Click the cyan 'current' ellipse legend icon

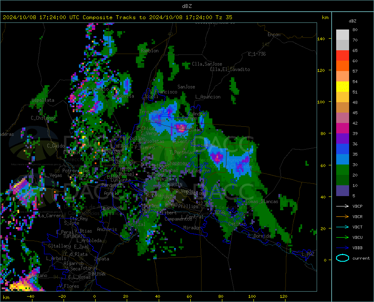pyautogui.click(x=342, y=258)
